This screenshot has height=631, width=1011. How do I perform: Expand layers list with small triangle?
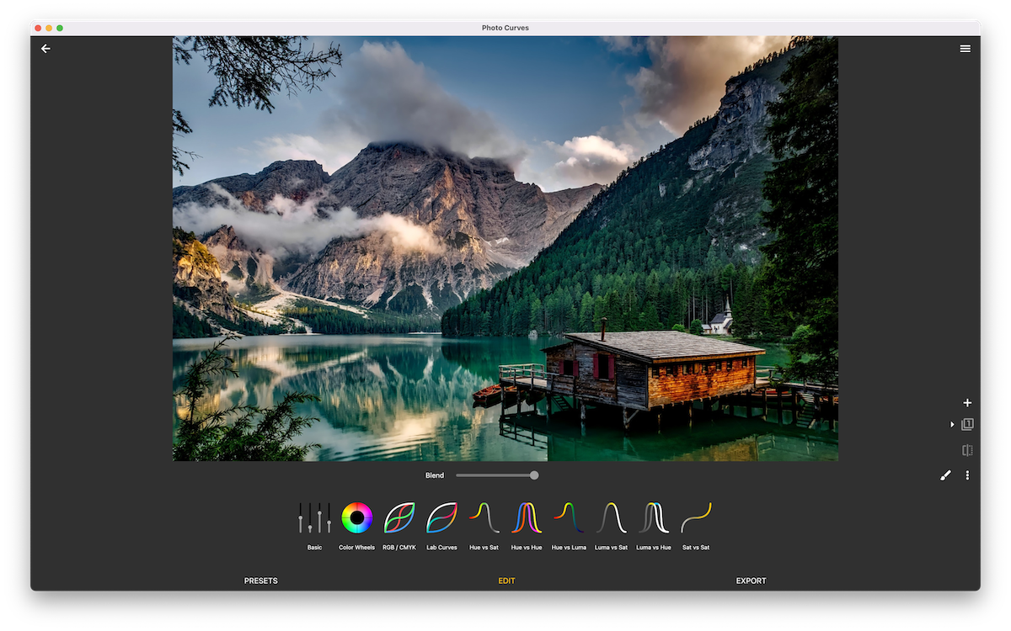pyautogui.click(x=953, y=425)
